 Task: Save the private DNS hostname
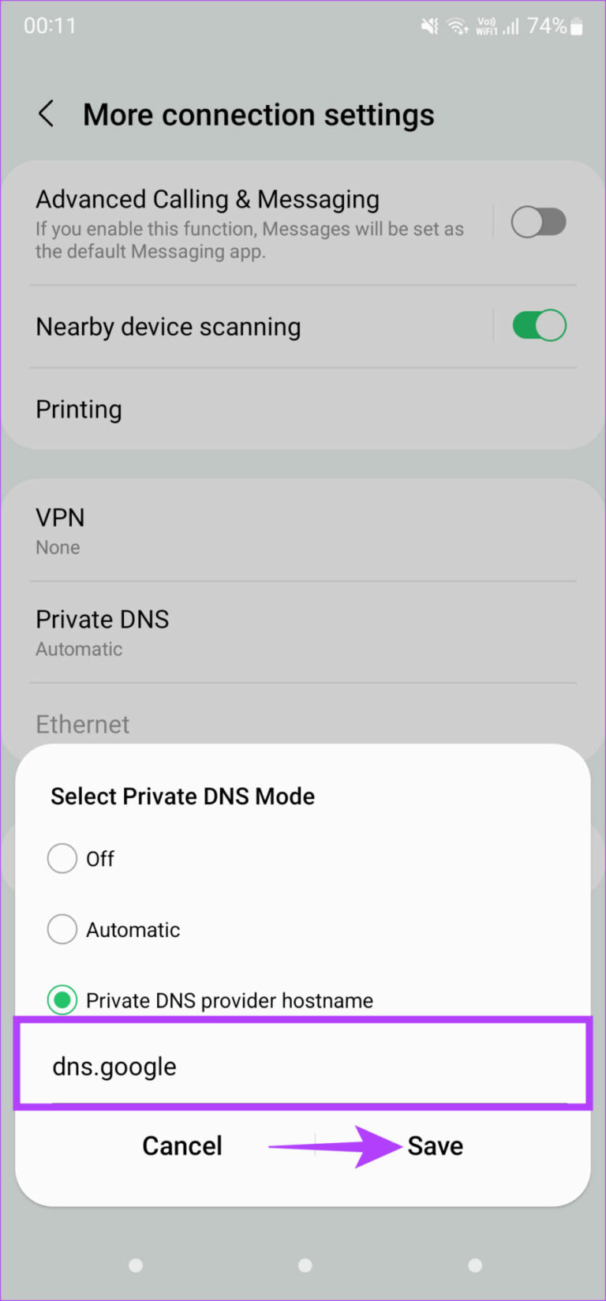tap(435, 1145)
